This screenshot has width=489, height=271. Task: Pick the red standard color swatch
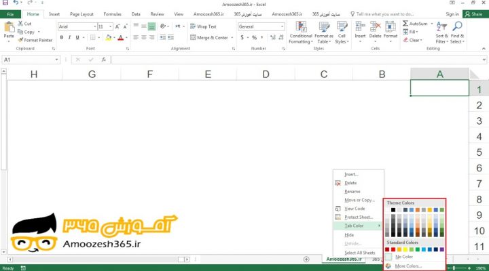[x=393, y=249]
